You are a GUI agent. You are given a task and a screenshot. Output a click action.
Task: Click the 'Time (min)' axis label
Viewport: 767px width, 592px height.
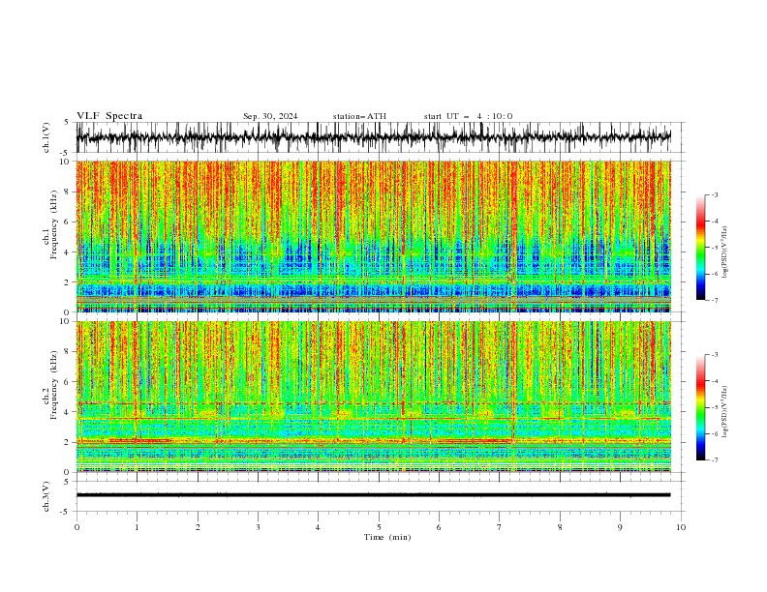pos(387,537)
